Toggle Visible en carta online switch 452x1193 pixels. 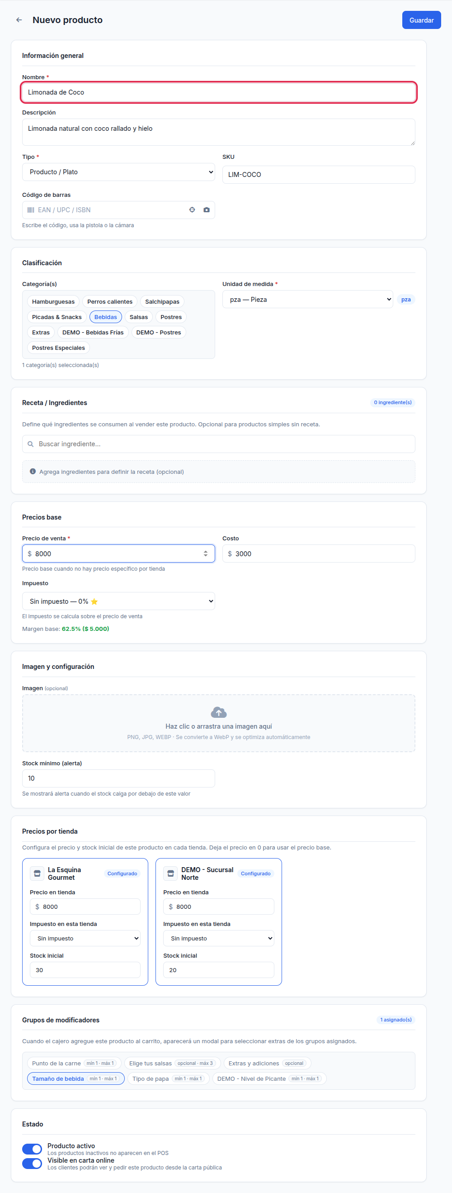pos(32,1164)
